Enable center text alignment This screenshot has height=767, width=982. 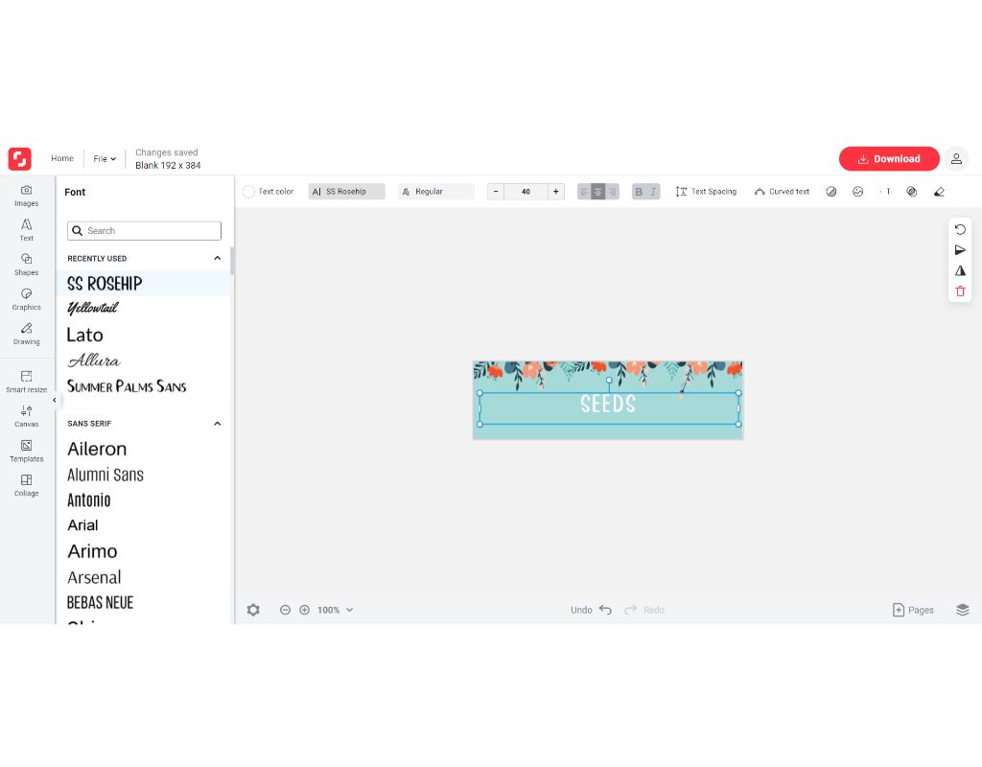point(597,191)
